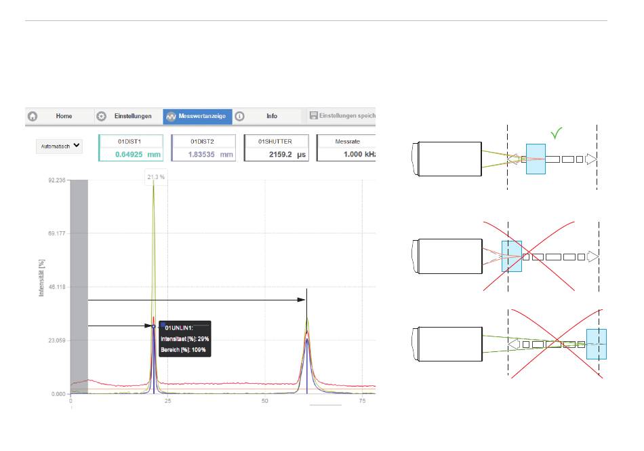Select the 01DIST1 value box
Viewport: 644px width, 451px height.
point(131,148)
